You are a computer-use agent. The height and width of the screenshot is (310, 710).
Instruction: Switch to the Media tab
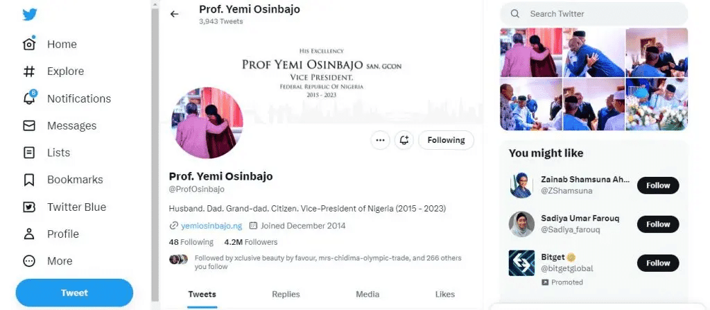tap(367, 294)
